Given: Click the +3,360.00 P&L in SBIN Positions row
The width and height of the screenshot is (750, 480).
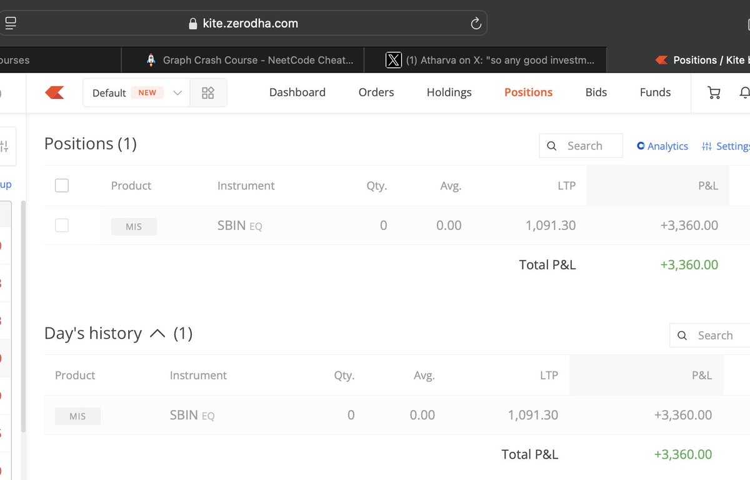Looking at the screenshot, I should pos(689,226).
